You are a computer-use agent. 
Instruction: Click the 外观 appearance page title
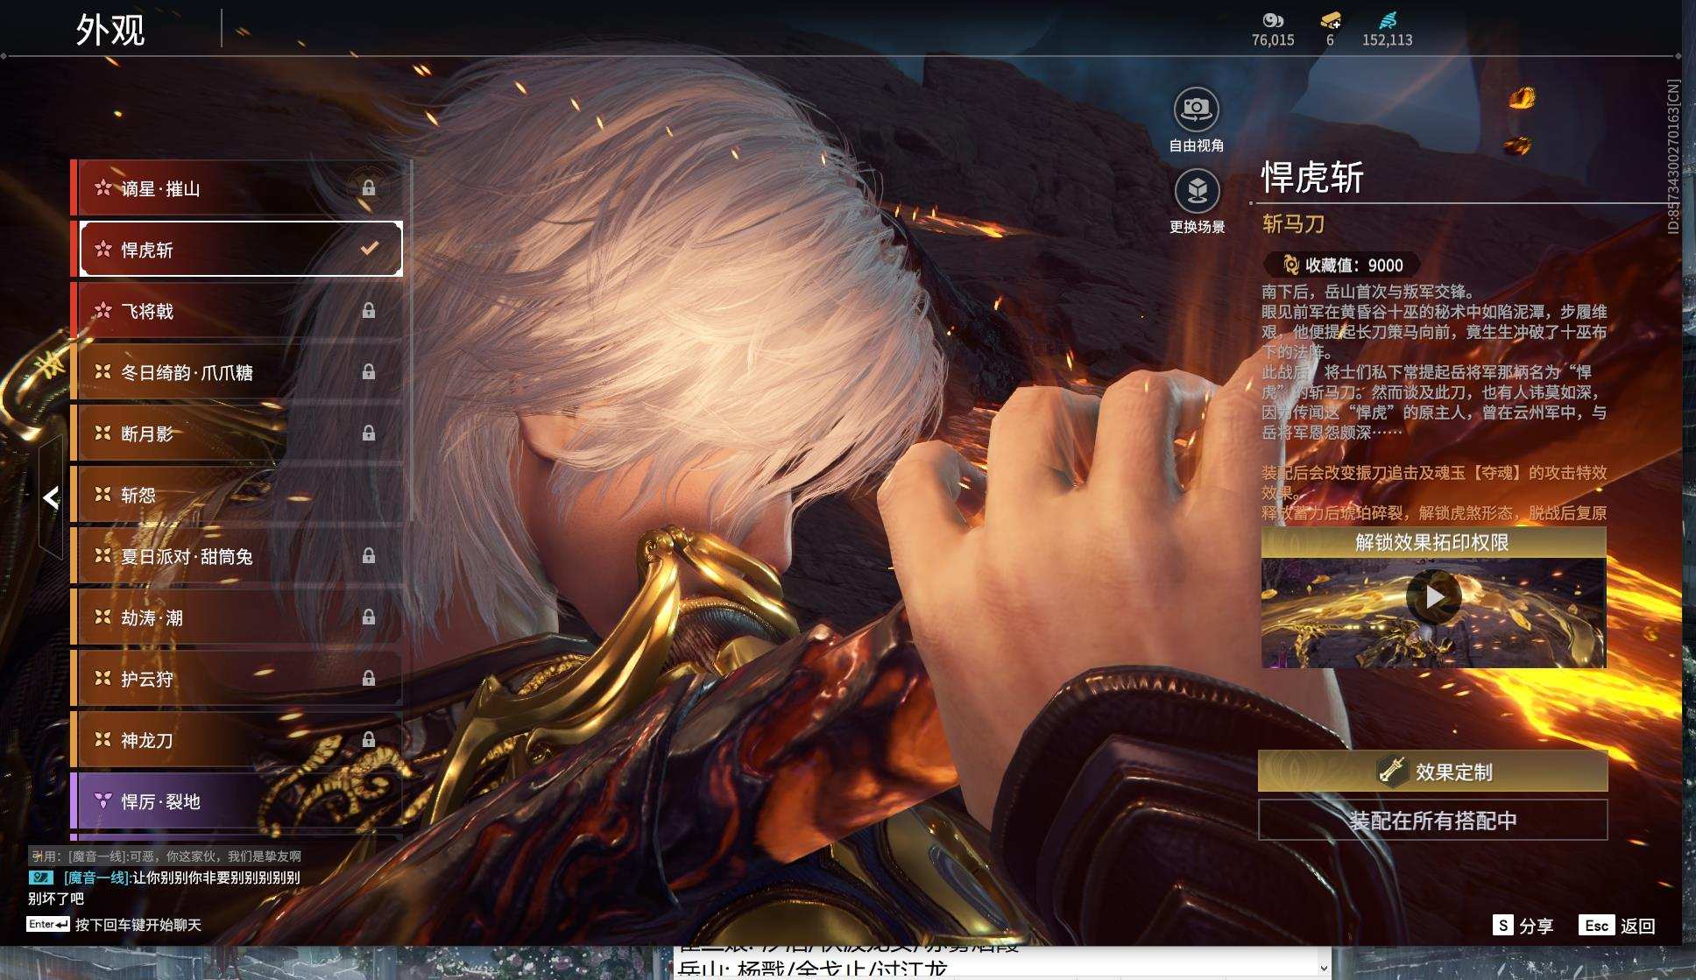[x=110, y=30]
